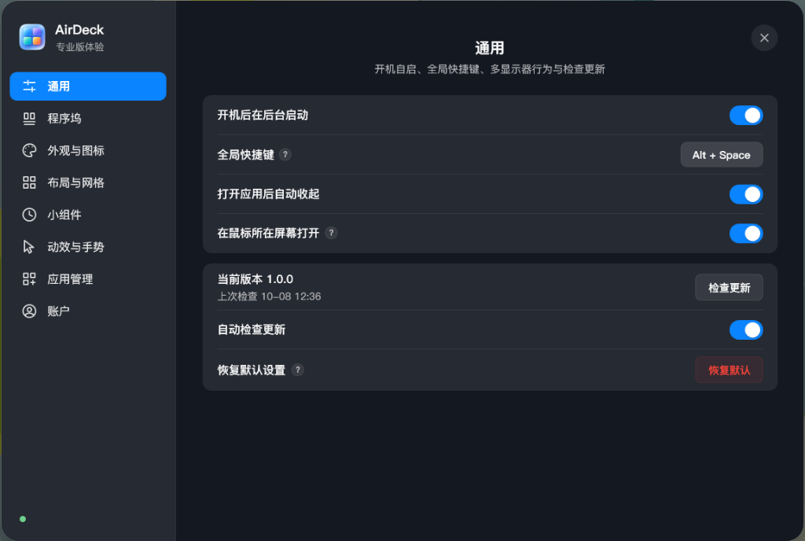
Task: Select 小组件 in the sidebar
Action: 88,215
